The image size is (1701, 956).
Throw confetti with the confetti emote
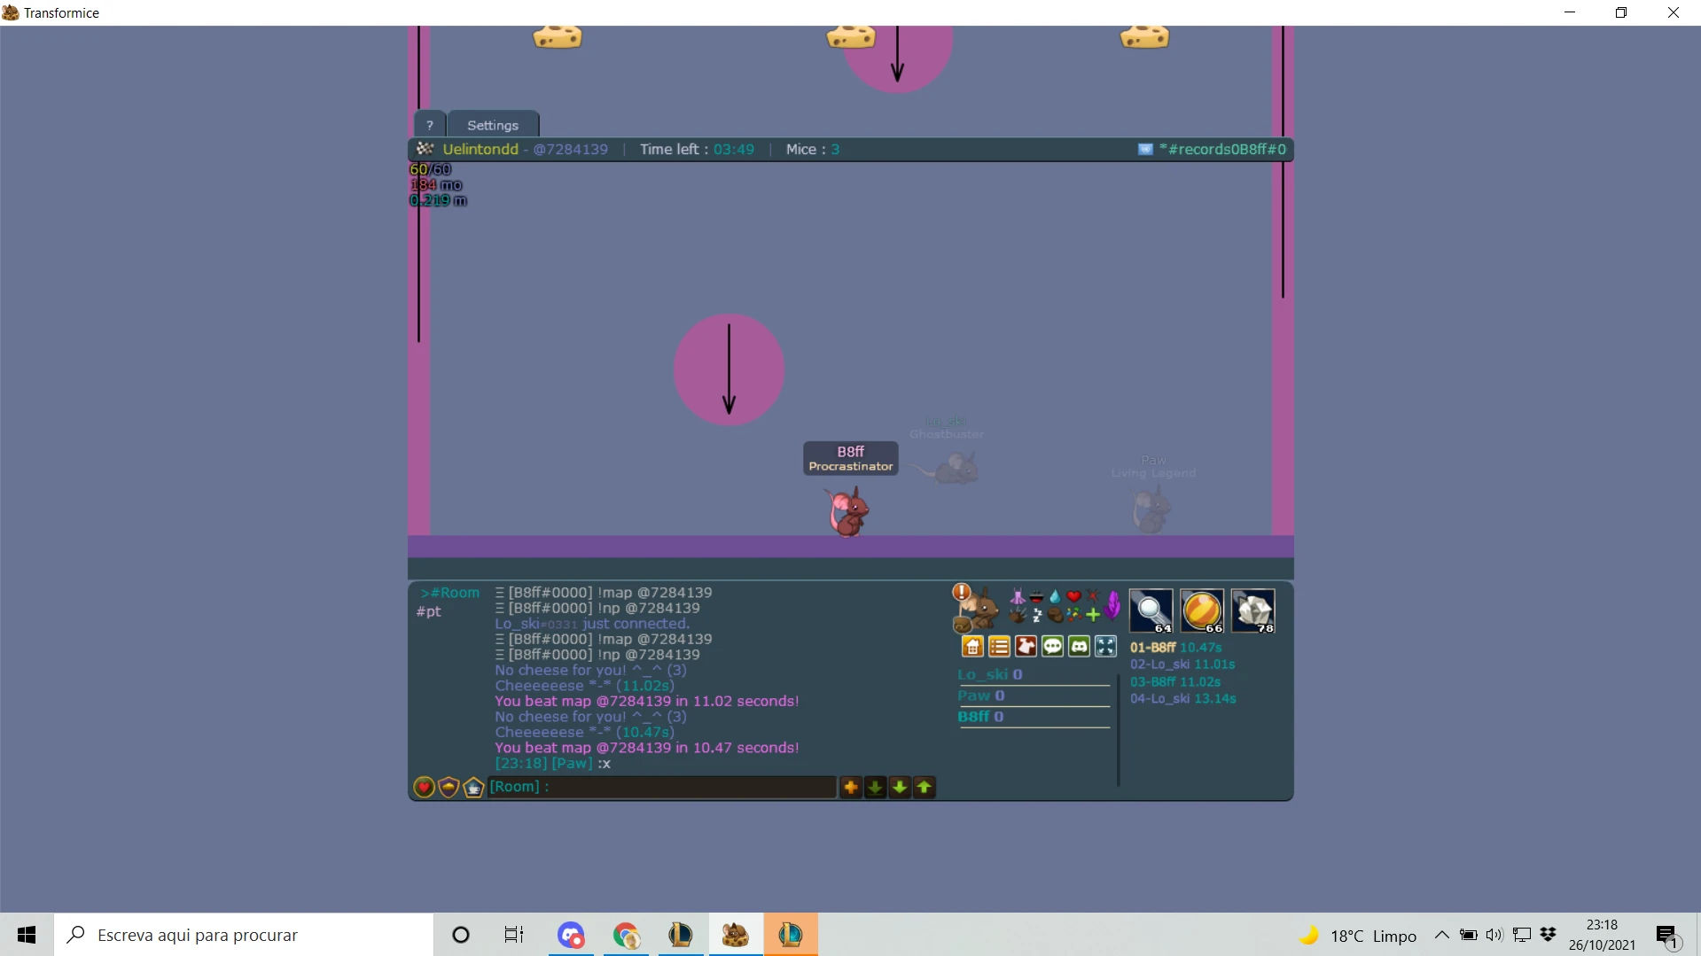coord(1073,615)
